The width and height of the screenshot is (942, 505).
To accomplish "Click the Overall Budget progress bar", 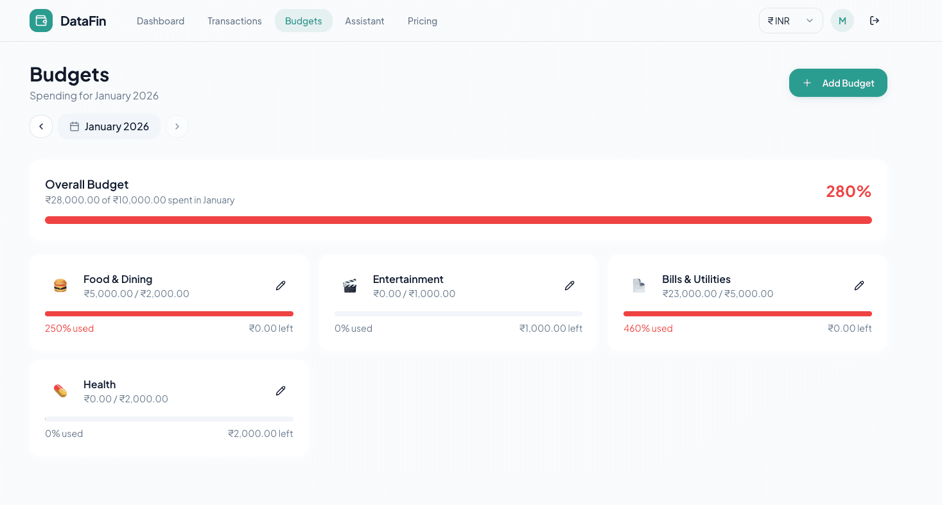I will point(458,219).
